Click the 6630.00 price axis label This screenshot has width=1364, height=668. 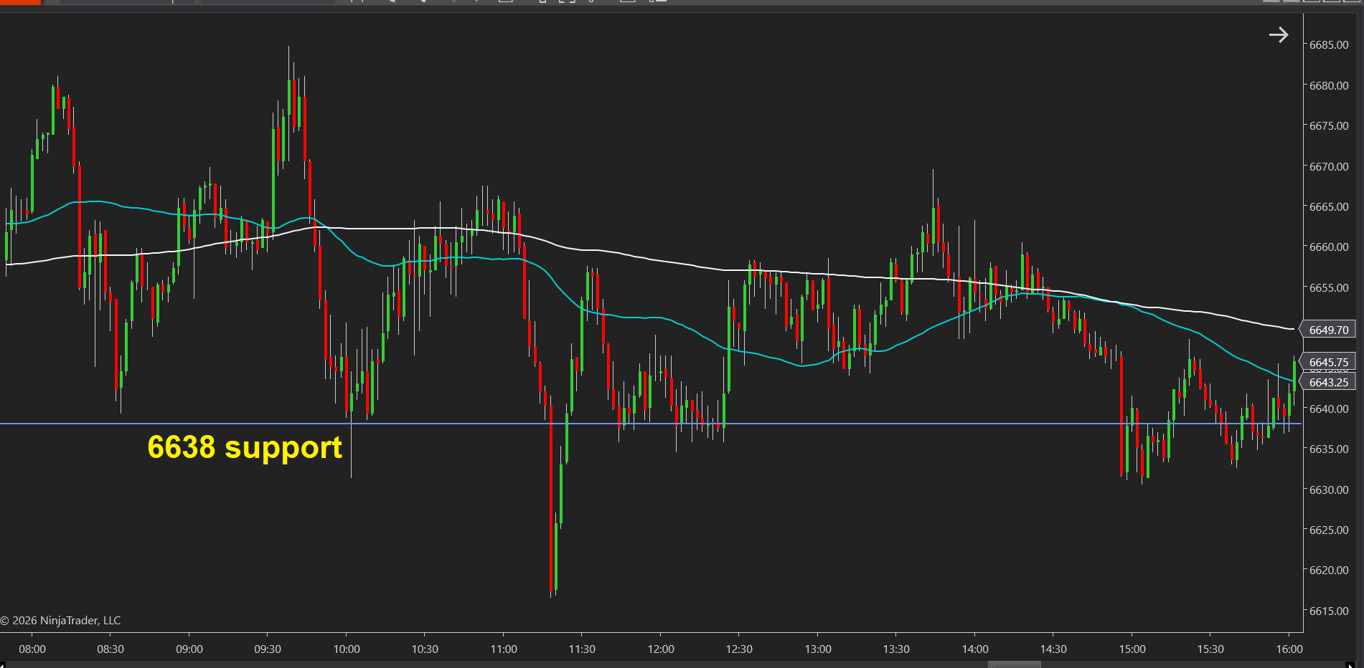click(1329, 490)
